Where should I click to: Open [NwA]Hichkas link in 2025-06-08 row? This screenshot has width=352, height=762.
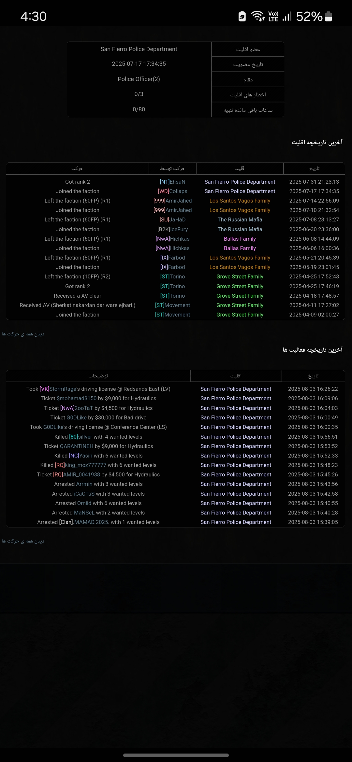tap(172, 239)
